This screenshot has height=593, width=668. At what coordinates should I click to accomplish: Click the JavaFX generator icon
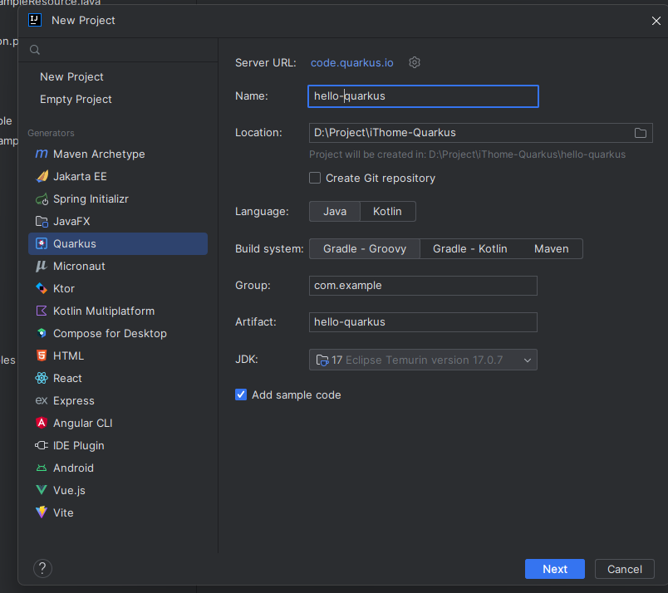click(42, 222)
